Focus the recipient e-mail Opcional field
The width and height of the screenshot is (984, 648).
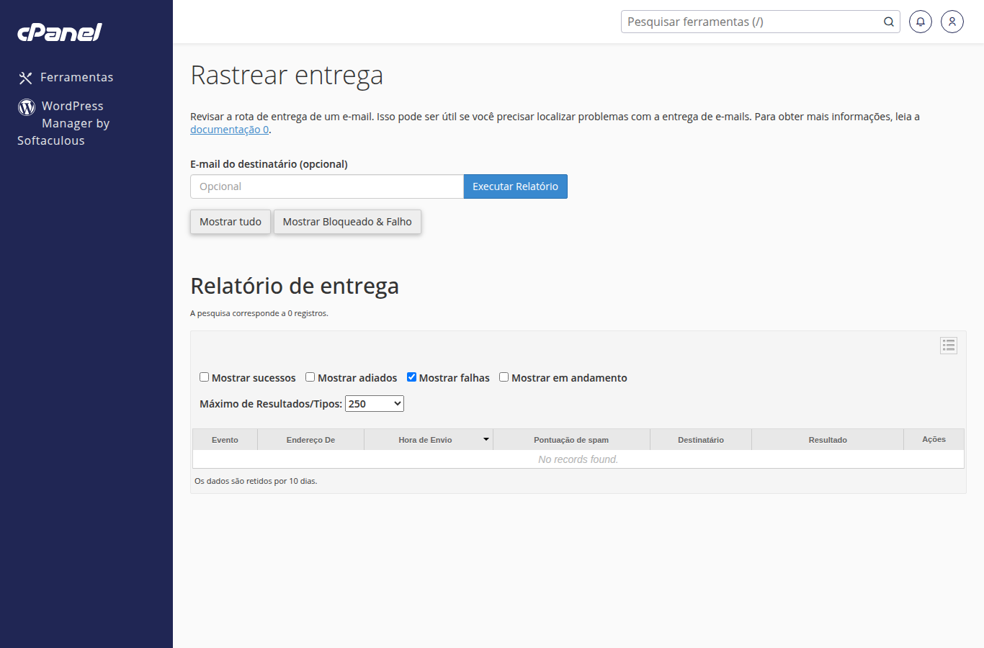(327, 186)
